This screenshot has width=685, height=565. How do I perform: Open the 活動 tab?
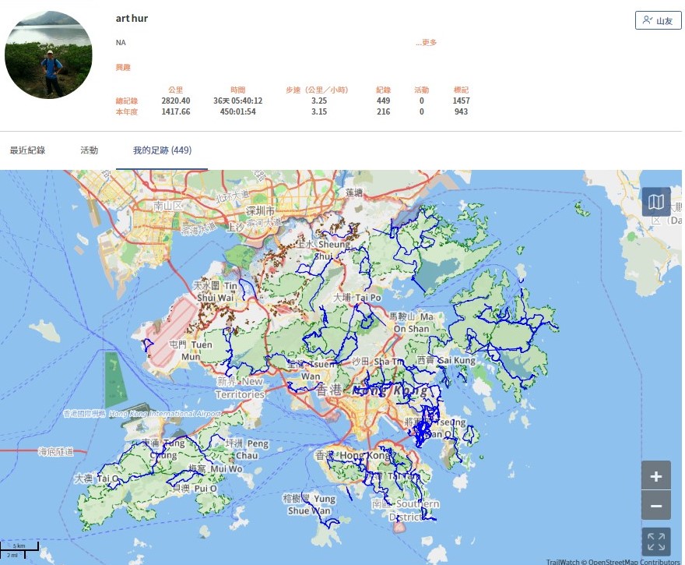(x=89, y=150)
